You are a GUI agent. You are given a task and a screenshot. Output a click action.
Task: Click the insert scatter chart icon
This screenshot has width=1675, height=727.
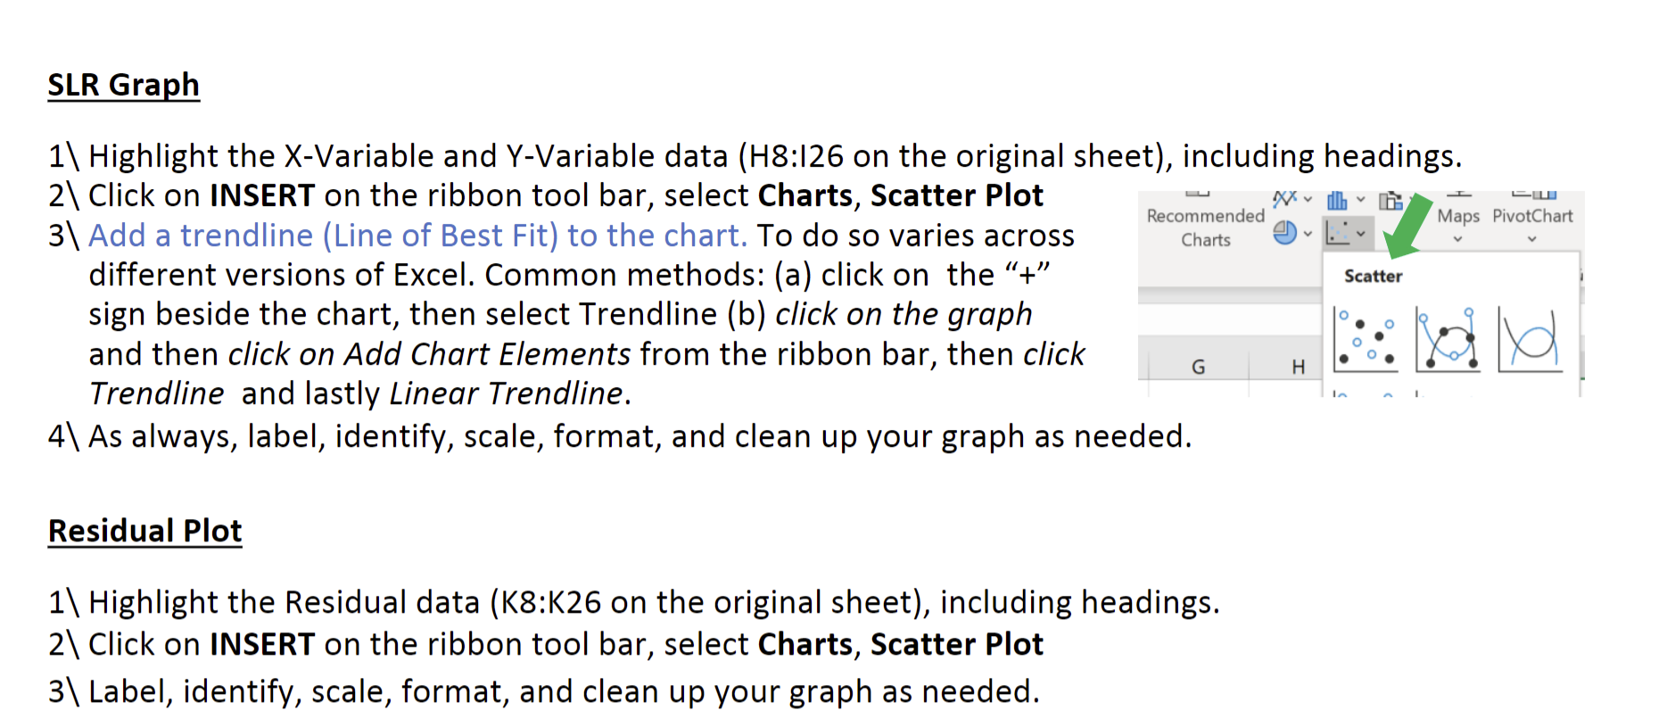pos(1338,233)
